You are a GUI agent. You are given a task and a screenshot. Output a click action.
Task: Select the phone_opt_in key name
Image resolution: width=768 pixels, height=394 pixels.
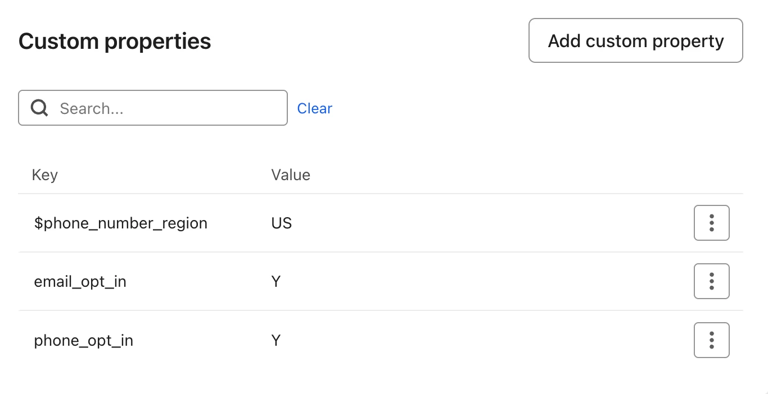click(83, 341)
